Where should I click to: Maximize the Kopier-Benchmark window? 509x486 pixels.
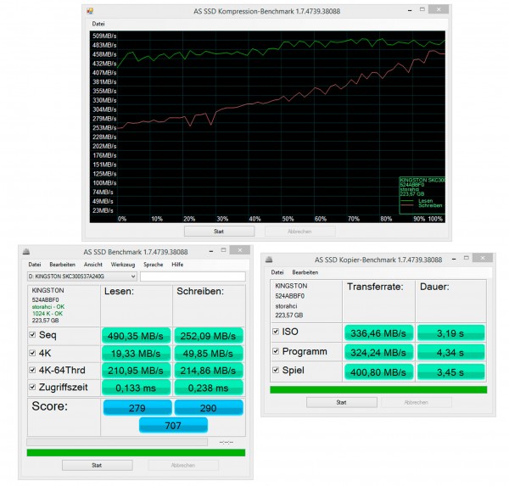point(466,258)
